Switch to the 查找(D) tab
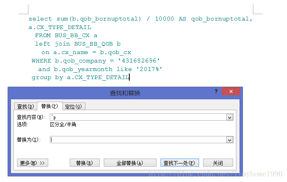This screenshot has height=182, width=287. pos(26,107)
